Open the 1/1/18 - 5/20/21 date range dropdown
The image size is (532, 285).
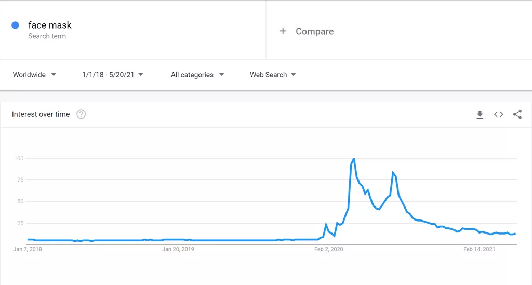[x=112, y=75]
